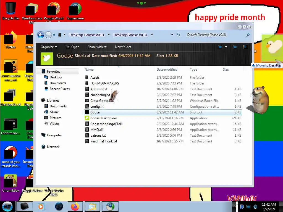Click ChomikBox desktop icon
Viewport: 283px width, 212px height.
pyautogui.click(x=11, y=183)
